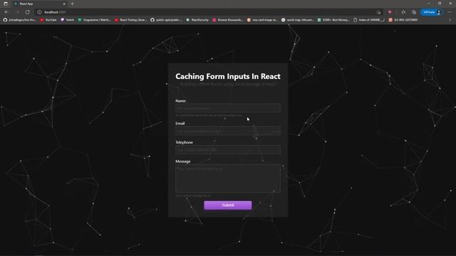Open the GitHub bookmark at the bar's start
This screenshot has height=256, width=456.
(20, 20)
